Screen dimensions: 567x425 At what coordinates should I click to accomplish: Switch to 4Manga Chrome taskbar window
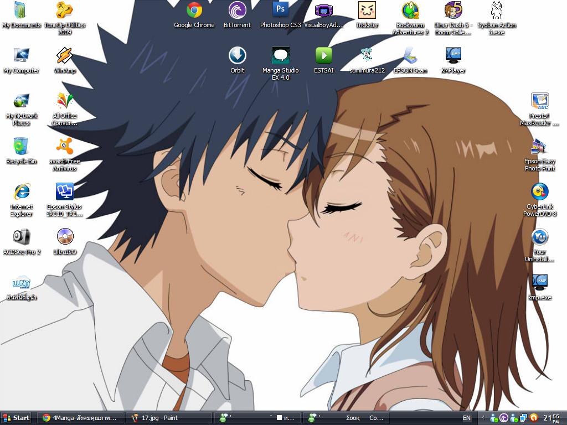coord(81,418)
